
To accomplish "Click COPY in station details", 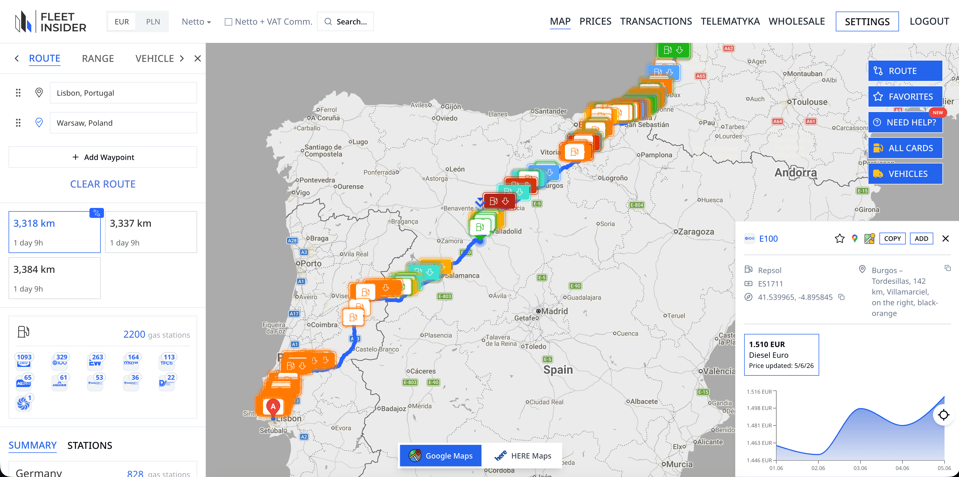I will point(892,238).
